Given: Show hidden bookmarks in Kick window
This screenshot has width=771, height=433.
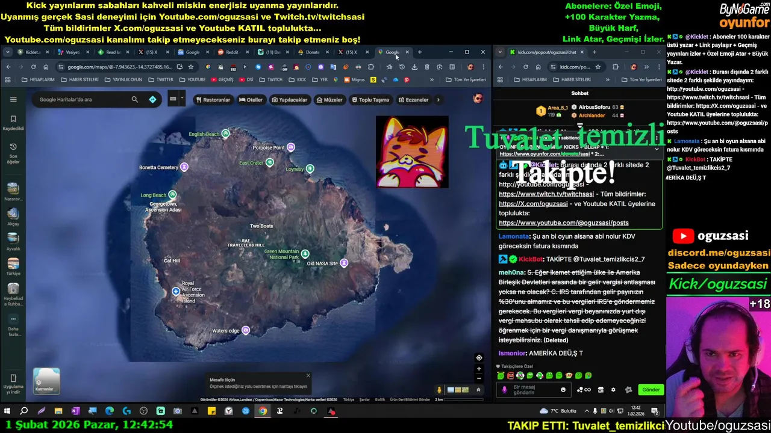Looking at the screenshot, I should point(607,79).
